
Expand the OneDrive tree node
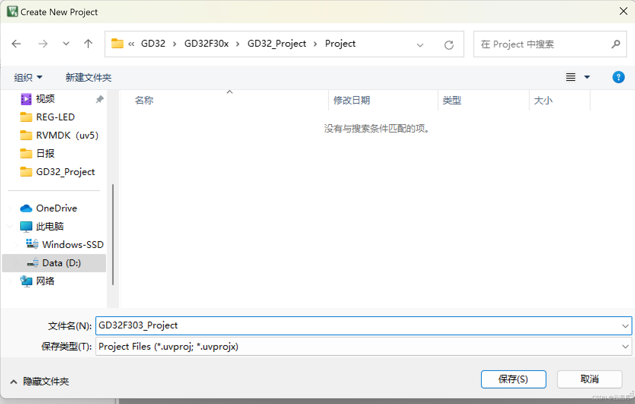pos(10,208)
